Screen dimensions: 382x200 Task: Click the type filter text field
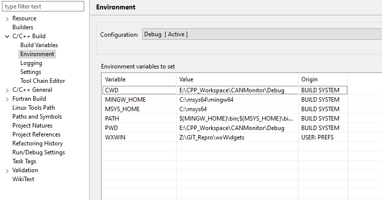point(43,6)
